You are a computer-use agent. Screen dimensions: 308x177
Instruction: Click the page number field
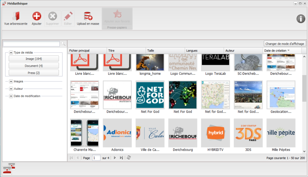[96, 158]
